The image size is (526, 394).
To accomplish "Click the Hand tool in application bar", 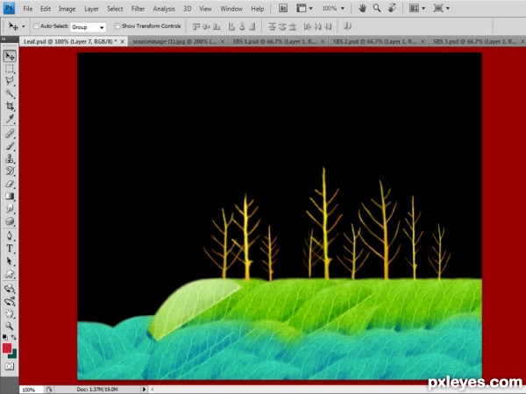I will coord(362,9).
